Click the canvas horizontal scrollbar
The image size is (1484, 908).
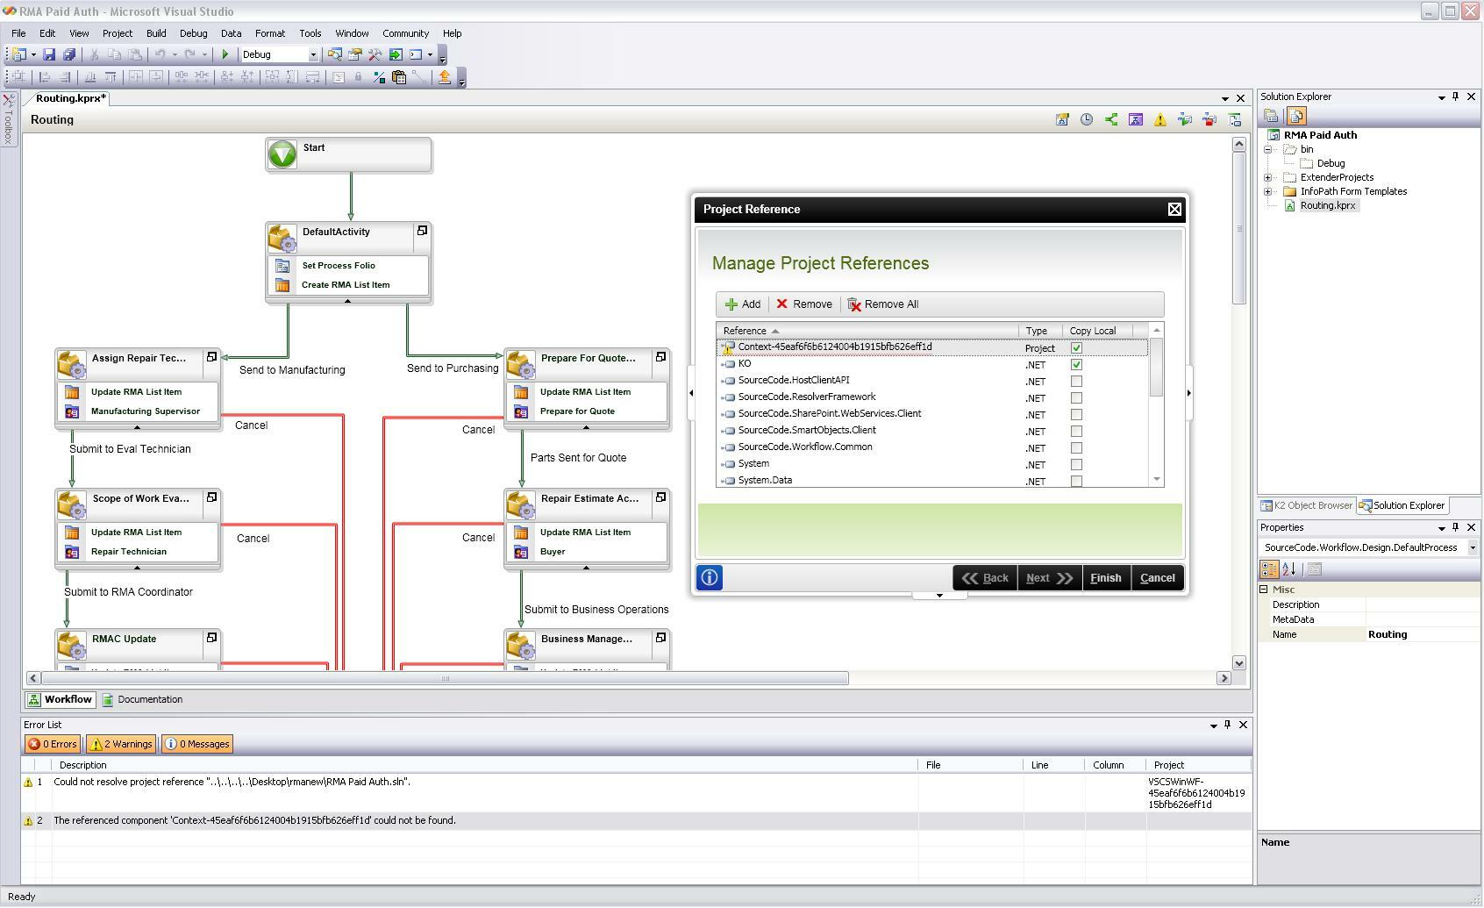pos(445,678)
